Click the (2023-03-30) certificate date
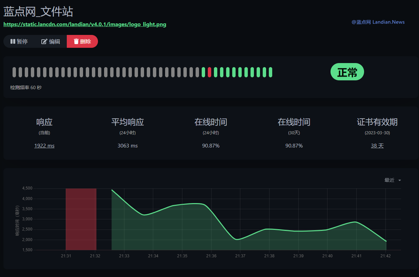 click(x=377, y=133)
